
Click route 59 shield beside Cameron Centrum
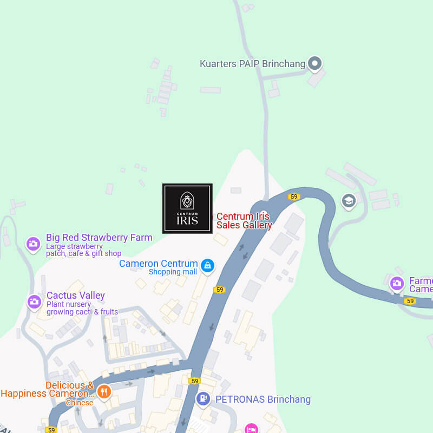coord(220,290)
